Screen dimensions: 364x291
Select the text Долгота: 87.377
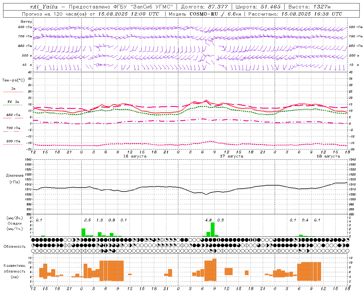pyautogui.click(x=204, y=7)
